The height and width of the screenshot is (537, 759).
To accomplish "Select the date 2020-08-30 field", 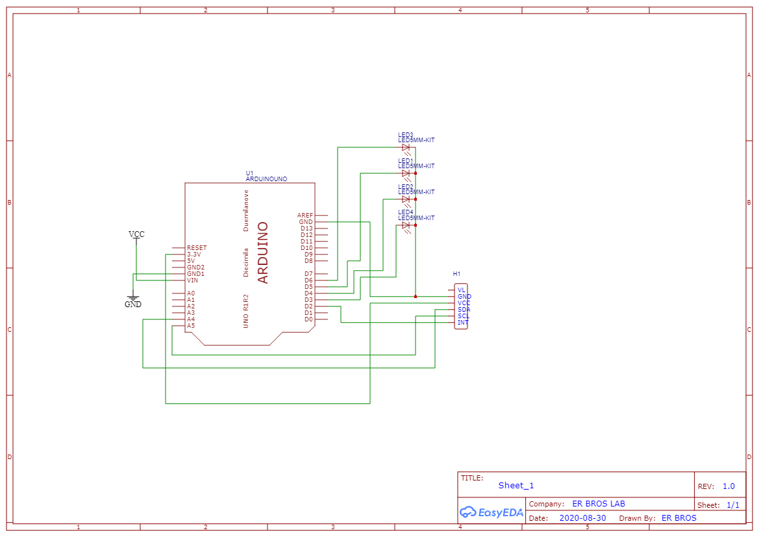I will point(583,518).
